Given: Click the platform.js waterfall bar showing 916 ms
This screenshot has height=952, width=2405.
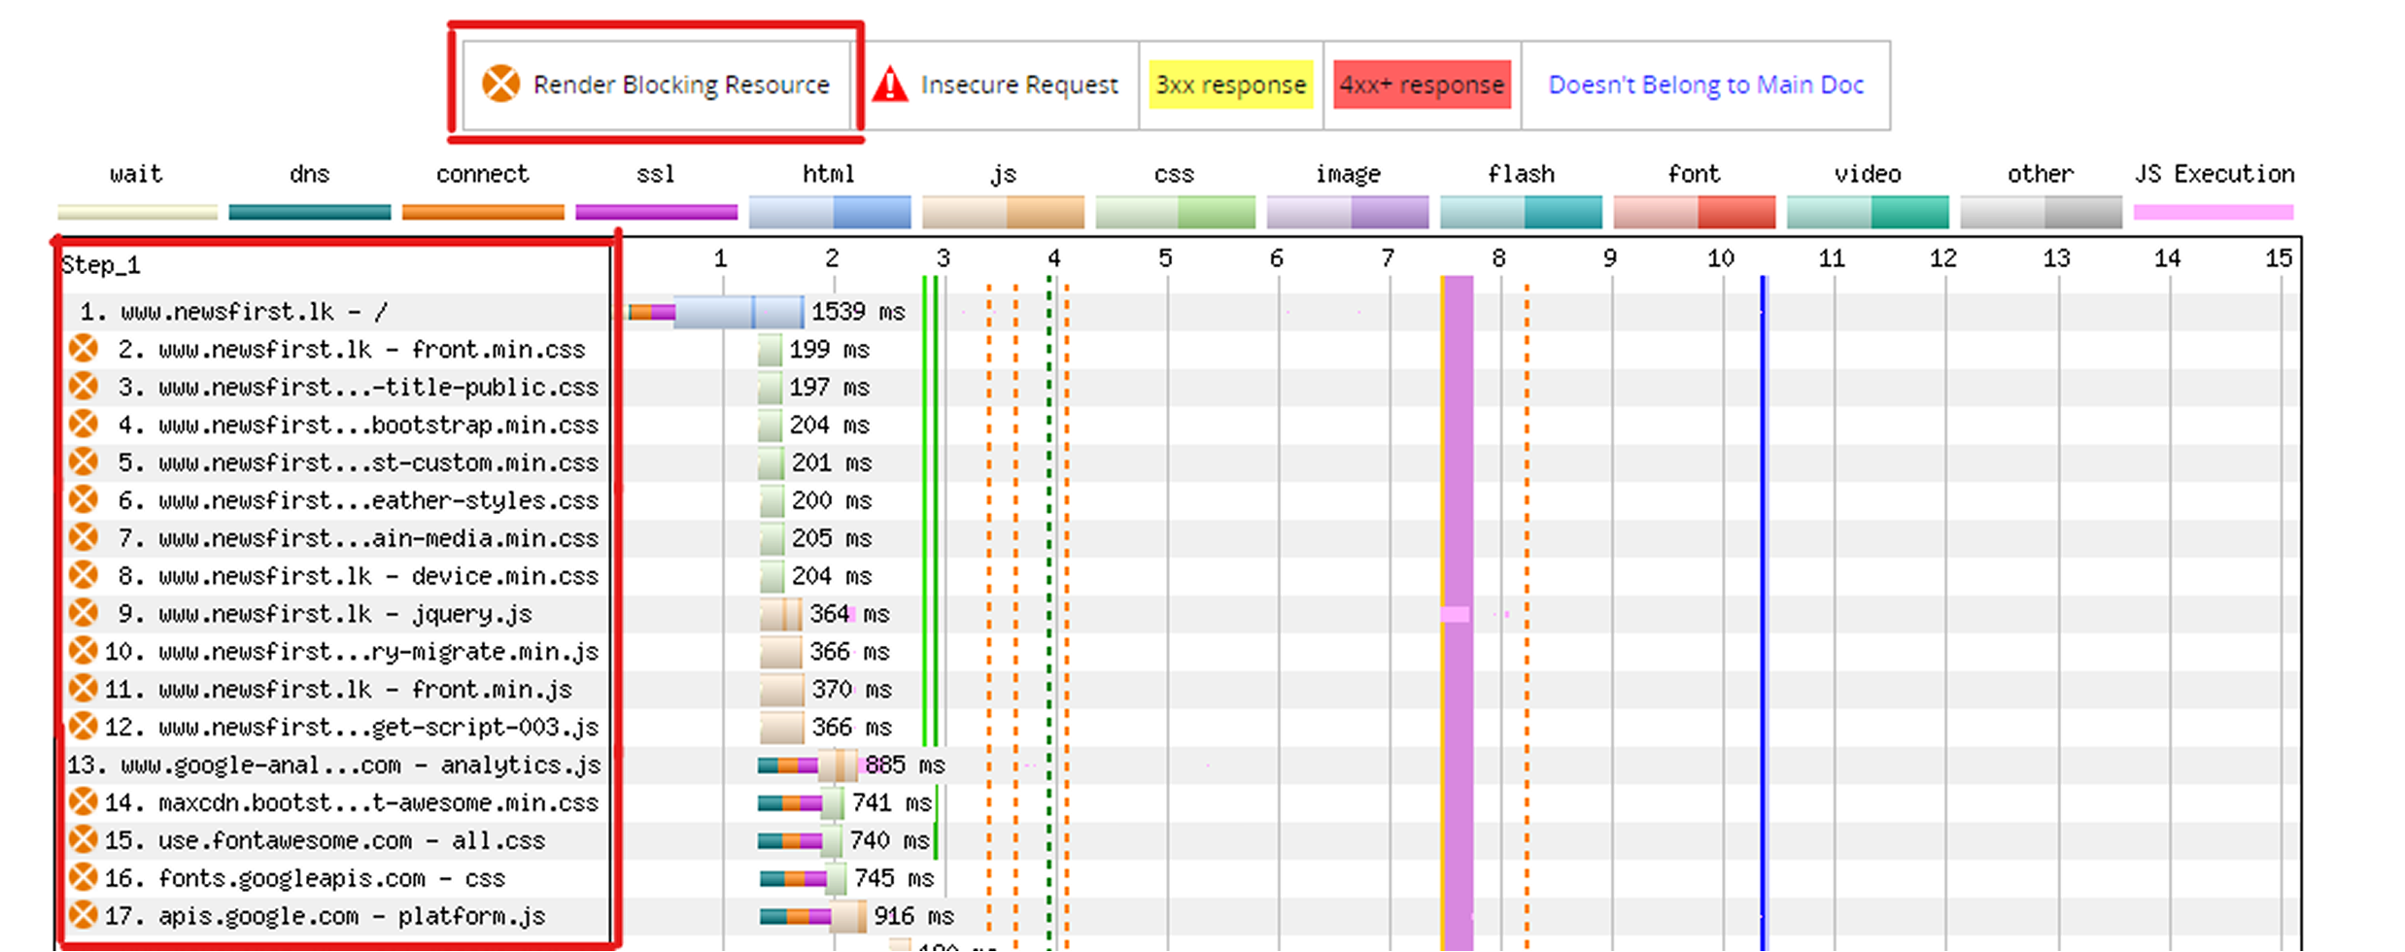Looking at the screenshot, I should pos(812,916).
